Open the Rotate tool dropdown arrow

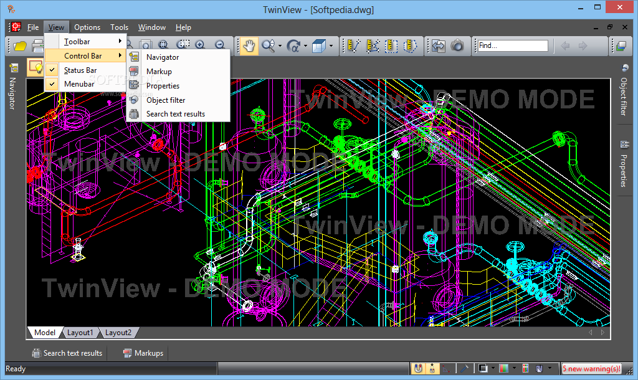pyautogui.click(x=305, y=46)
